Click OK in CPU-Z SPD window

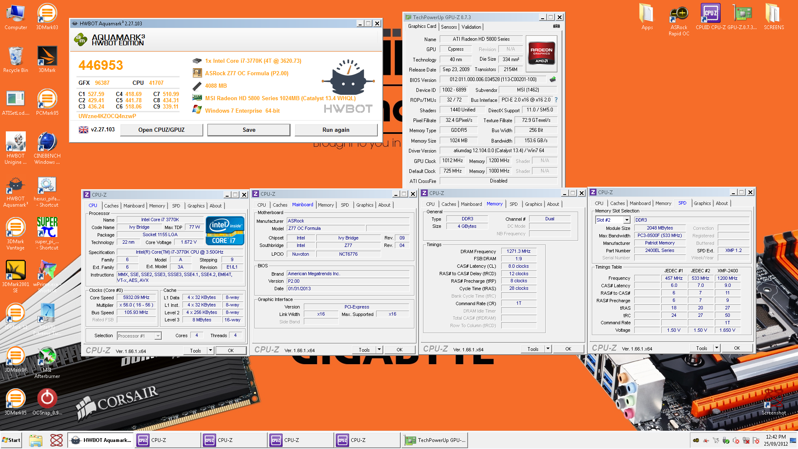[737, 348]
